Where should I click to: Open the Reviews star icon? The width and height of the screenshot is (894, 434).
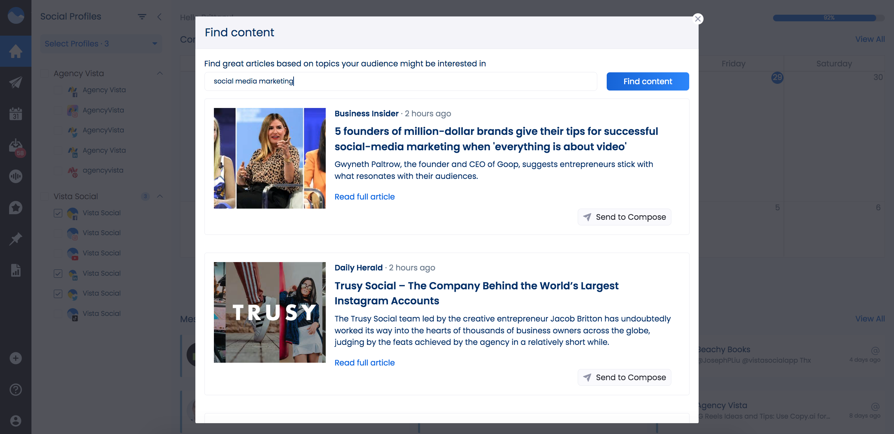[16, 208]
